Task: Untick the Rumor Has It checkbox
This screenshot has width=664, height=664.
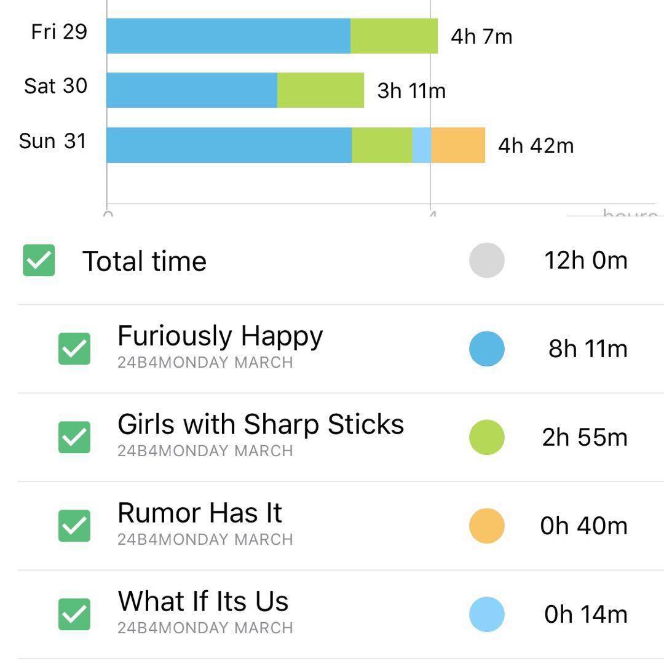Action: point(74,526)
